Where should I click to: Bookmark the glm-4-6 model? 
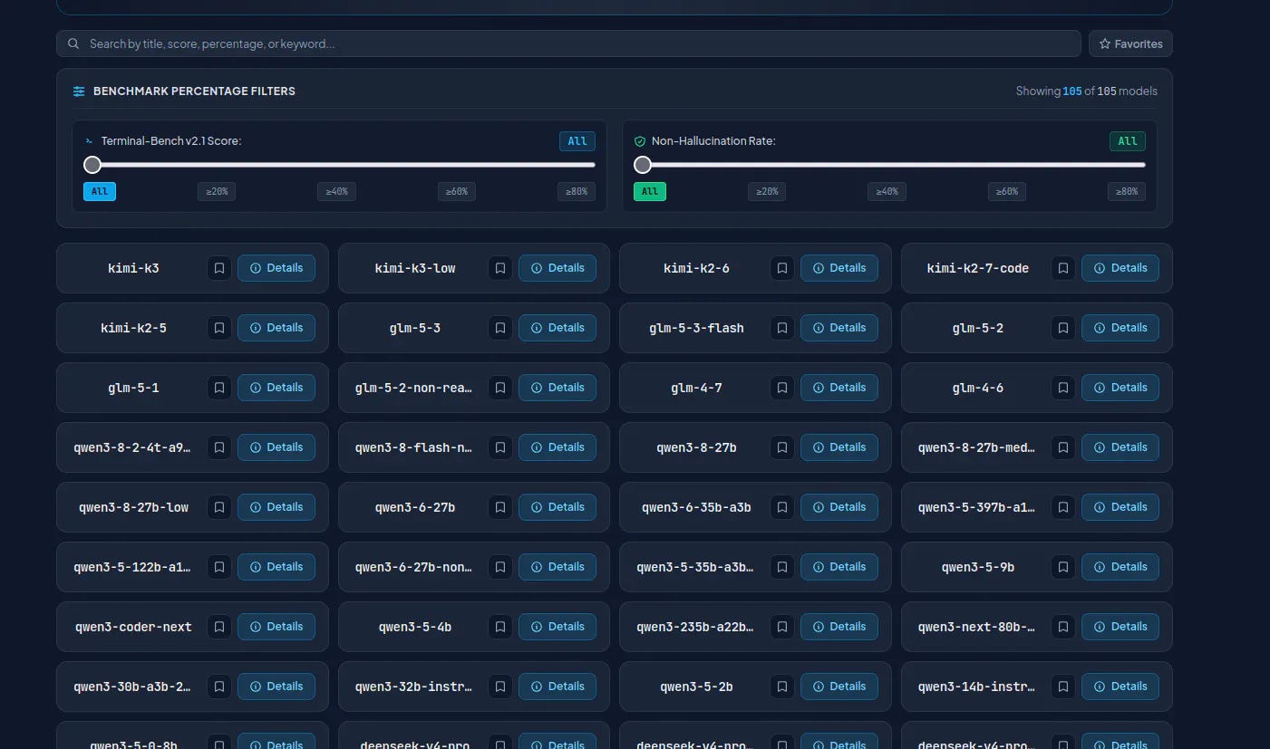pyautogui.click(x=1063, y=388)
